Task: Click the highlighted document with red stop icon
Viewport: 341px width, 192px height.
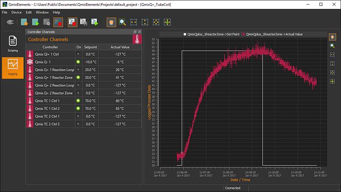Action: point(72,22)
